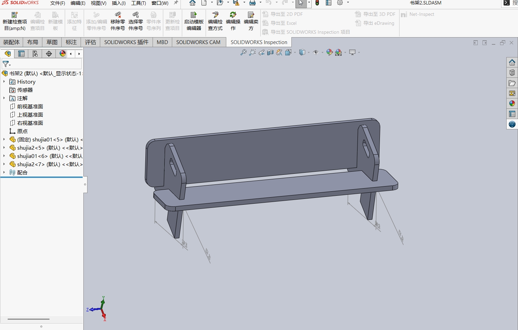Click Edit Appearance color ball icon
The image size is (518, 330).
click(330, 52)
